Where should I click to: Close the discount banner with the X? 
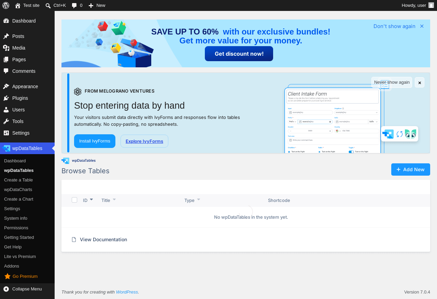(422, 26)
